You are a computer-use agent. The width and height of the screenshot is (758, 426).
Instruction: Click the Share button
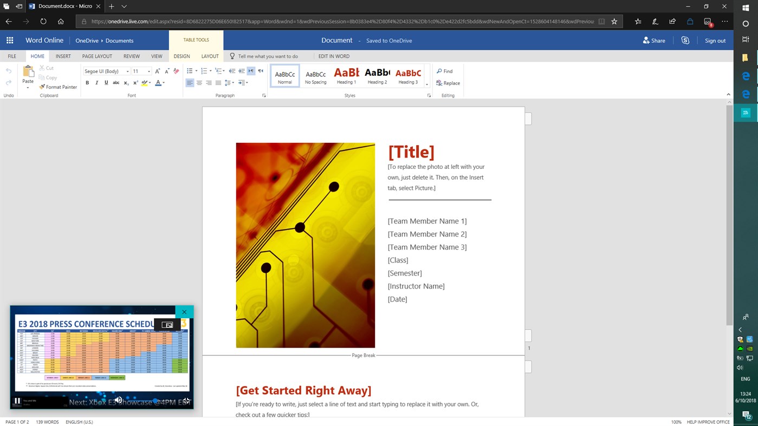point(654,40)
